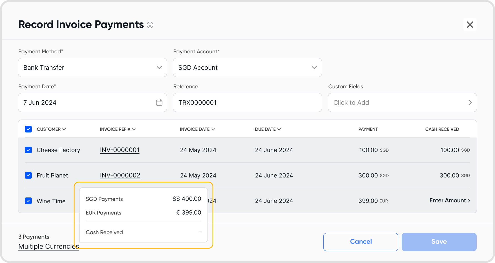Image resolution: width=495 pixels, height=263 pixels.
Task: Click the arrow in Custom Fields box
Action: point(470,102)
